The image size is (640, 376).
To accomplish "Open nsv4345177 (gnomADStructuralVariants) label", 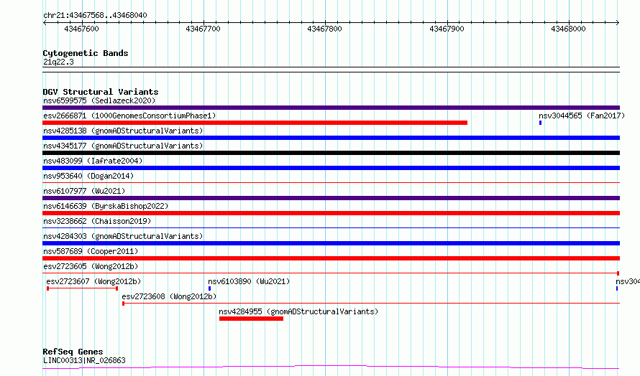I will tap(123, 146).
